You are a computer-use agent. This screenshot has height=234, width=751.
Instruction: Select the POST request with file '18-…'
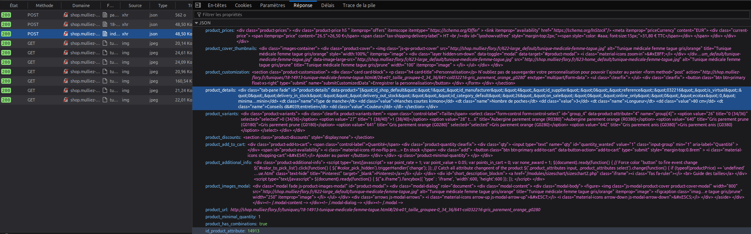point(96,24)
